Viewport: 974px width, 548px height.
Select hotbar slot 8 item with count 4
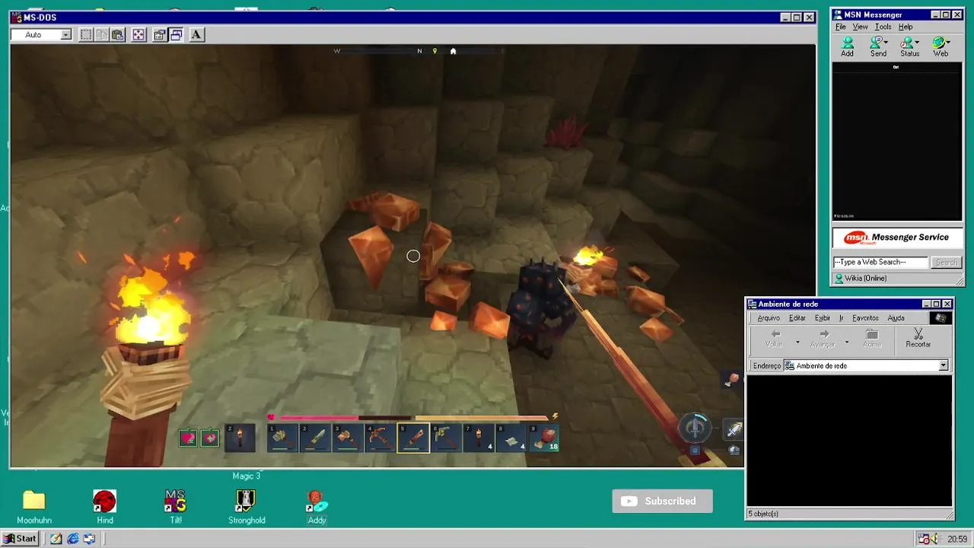511,438
